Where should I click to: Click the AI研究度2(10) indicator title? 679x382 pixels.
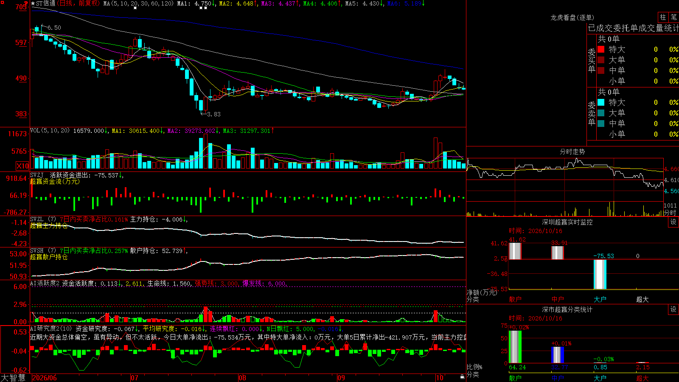51,329
